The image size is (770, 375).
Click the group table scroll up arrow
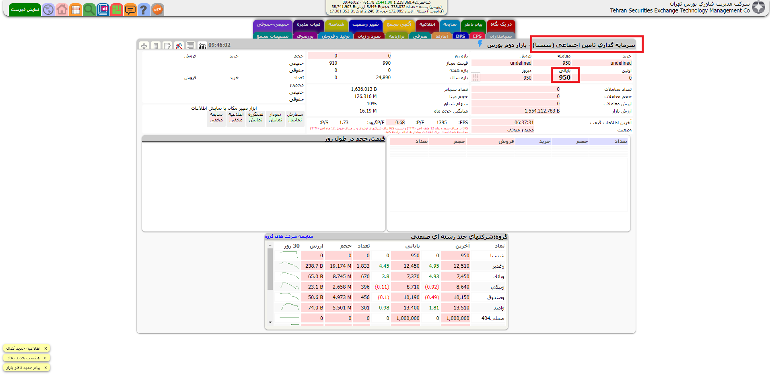[270, 246]
